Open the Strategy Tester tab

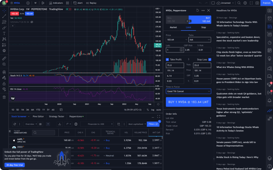pos(57,117)
